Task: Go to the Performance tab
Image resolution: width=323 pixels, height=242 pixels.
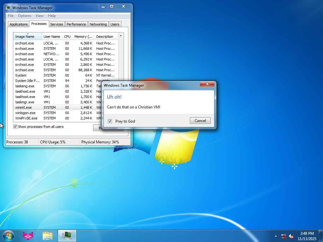Action: coord(76,24)
